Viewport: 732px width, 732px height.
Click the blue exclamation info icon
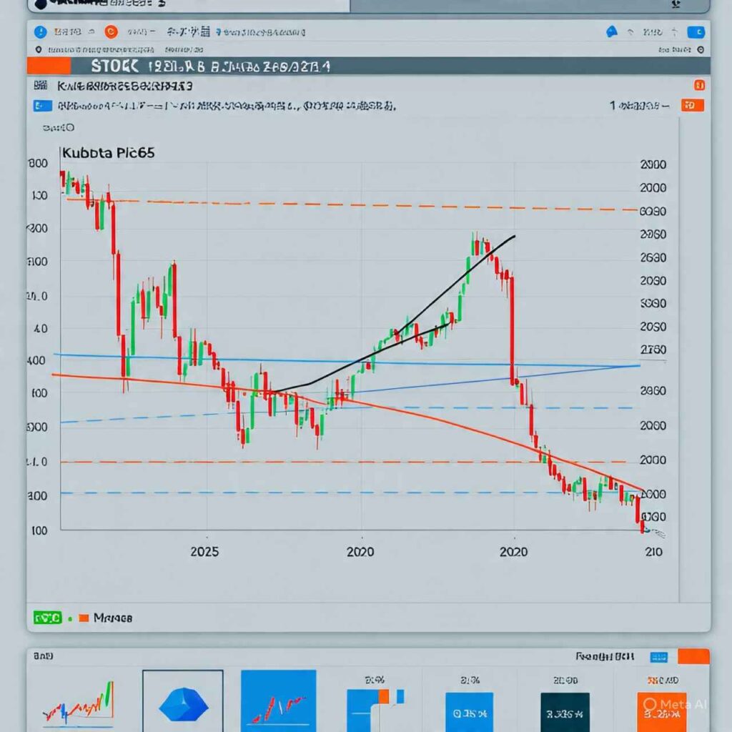pos(41,31)
